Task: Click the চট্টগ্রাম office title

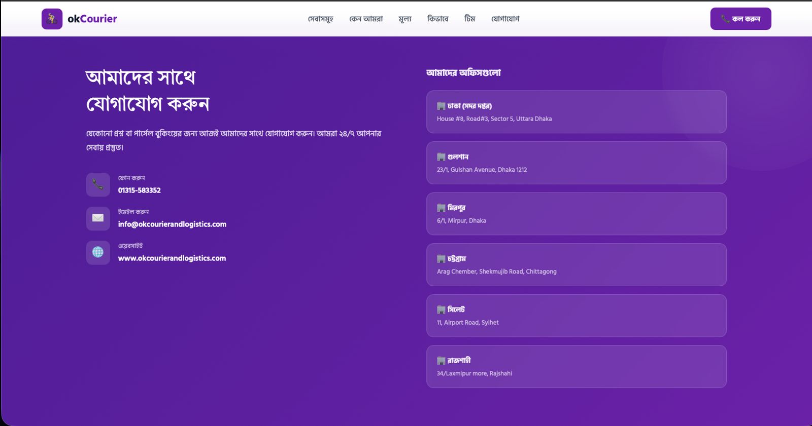Action: point(457,259)
